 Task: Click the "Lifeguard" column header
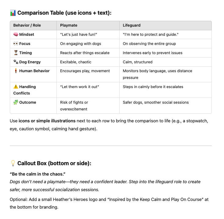coord(132,26)
